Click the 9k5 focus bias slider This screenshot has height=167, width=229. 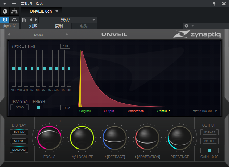(x=63, y=68)
